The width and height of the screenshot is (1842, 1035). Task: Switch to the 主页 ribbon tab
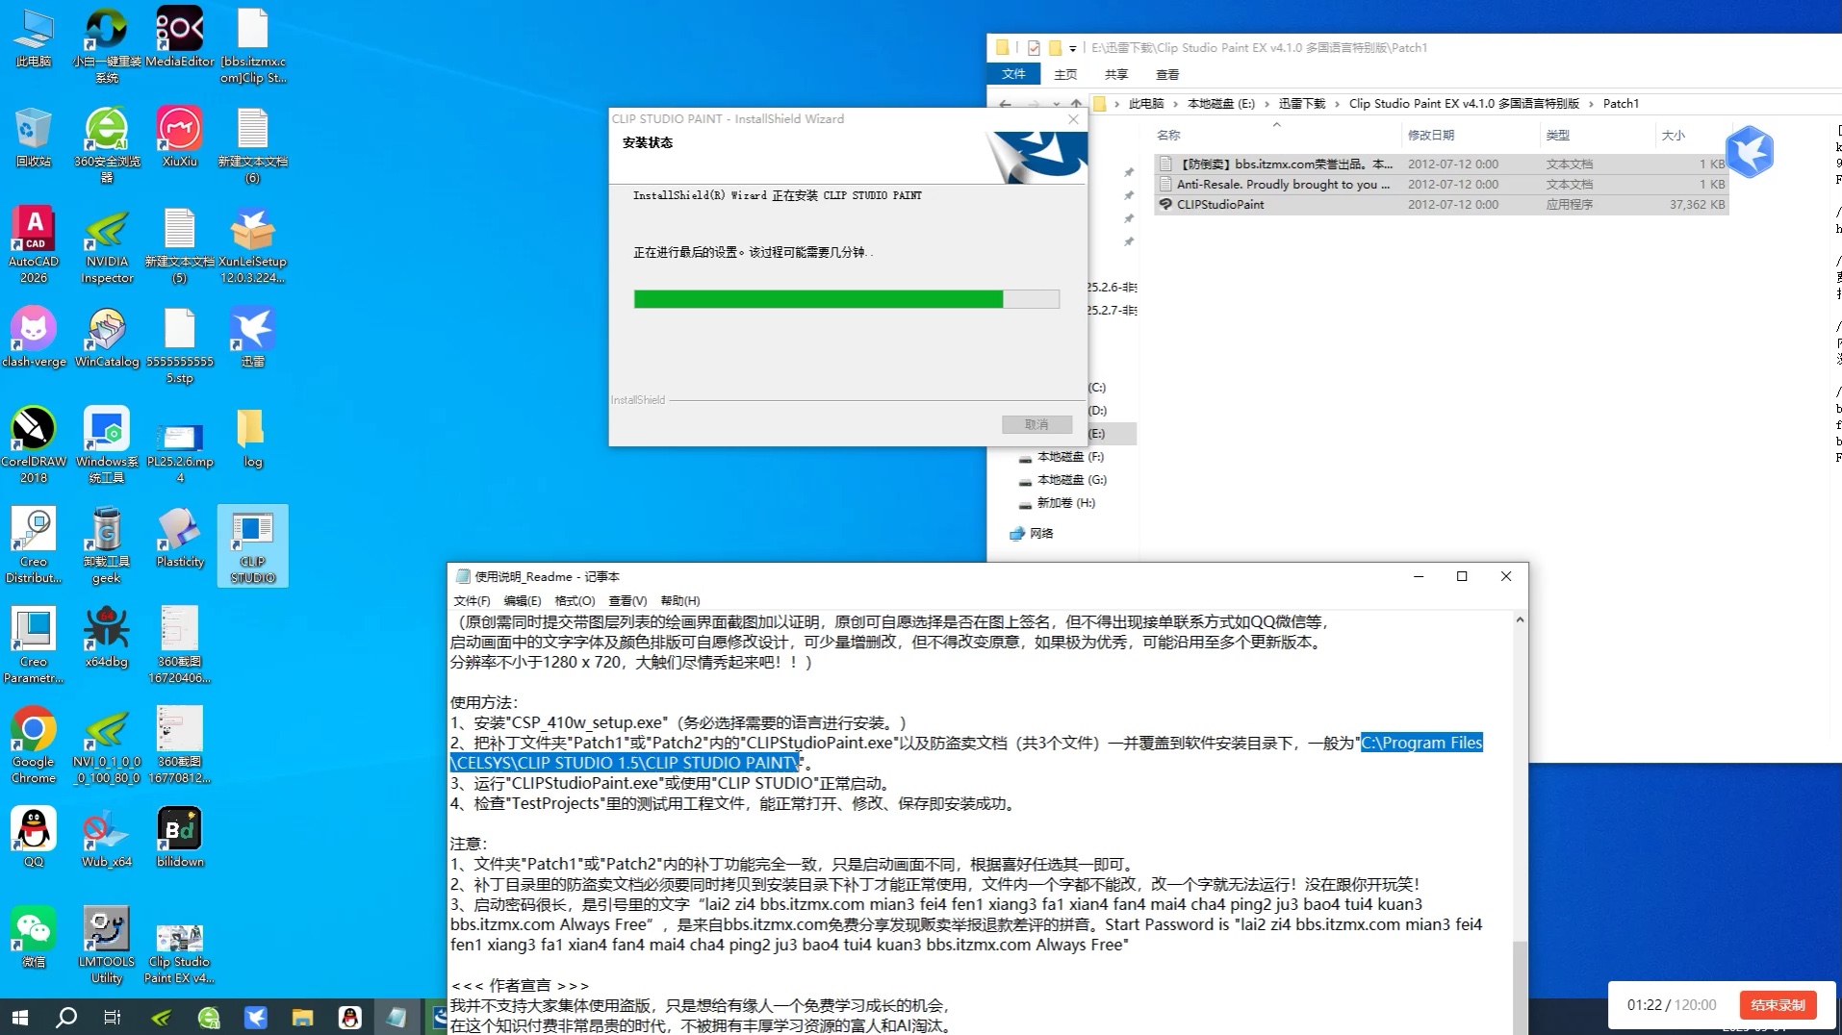click(x=1065, y=74)
